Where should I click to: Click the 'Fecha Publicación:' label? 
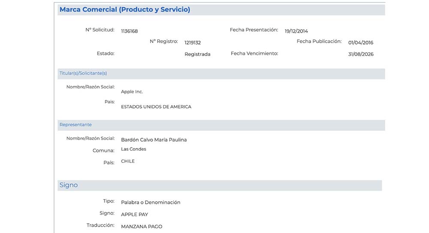click(x=319, y=41)
